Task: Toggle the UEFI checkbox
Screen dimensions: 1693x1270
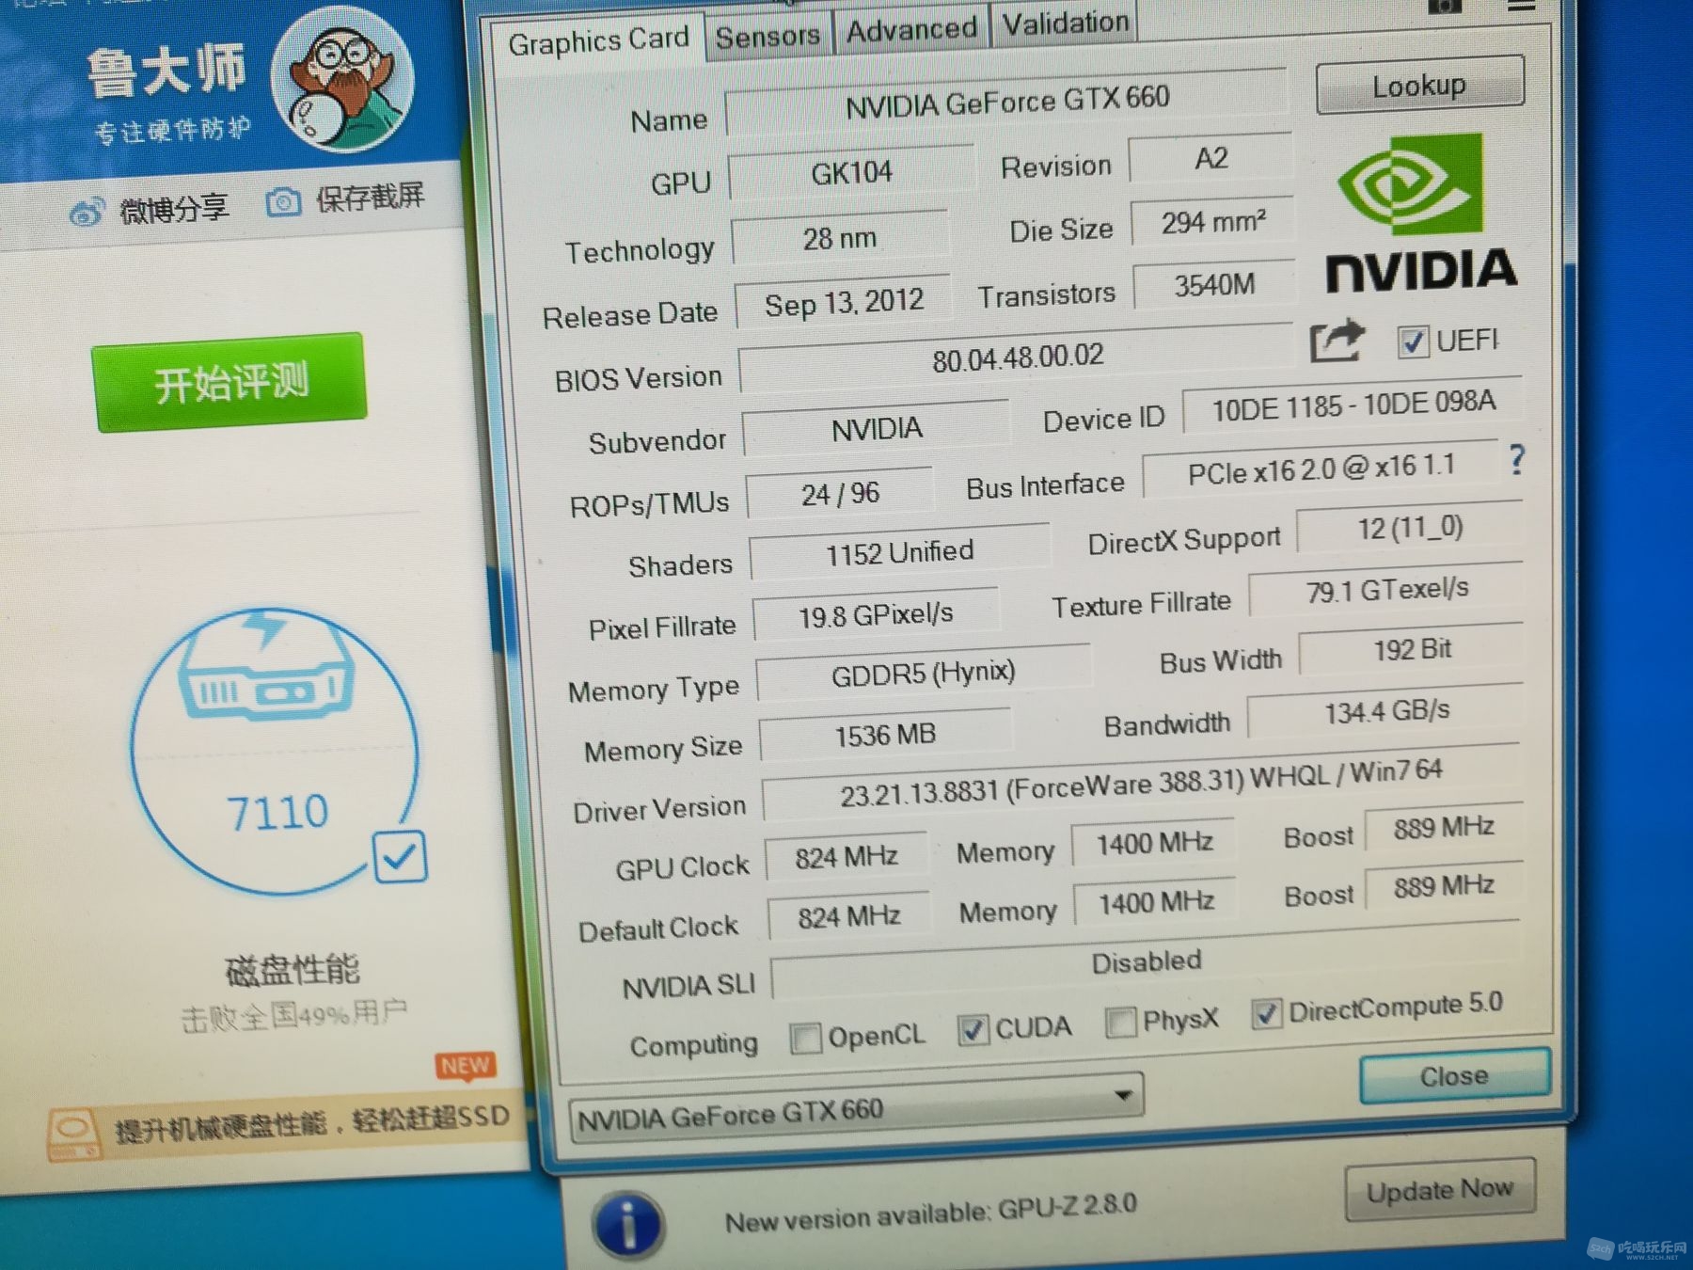Action: coord(1412,341)
